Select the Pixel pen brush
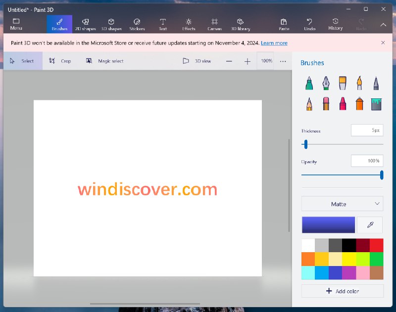 (x=376, y=83)
